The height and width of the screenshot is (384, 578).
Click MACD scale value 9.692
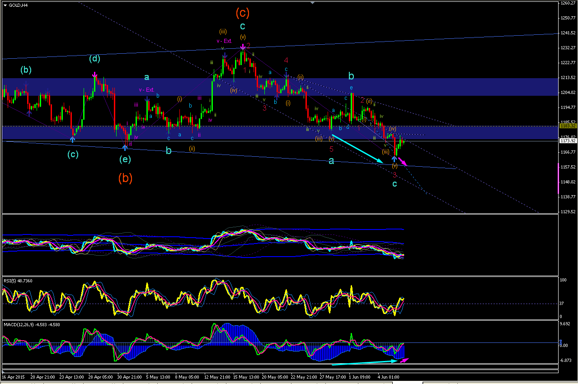565,324
